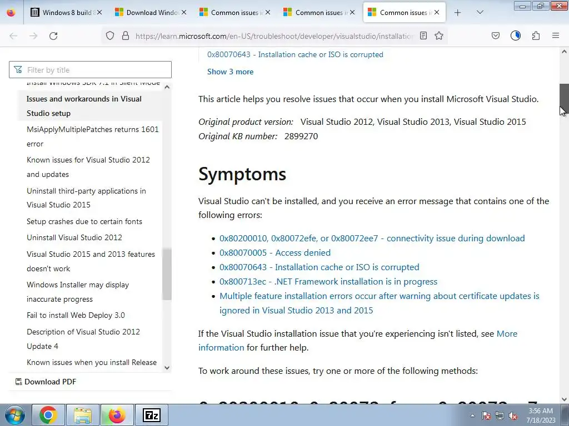569x426 pixels.
Task: Click page scroll down arrow
Action: pos(564,399)
